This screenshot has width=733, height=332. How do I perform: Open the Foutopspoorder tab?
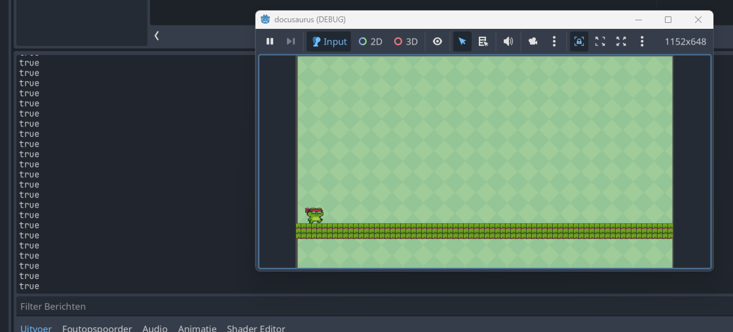coord(97,328)
